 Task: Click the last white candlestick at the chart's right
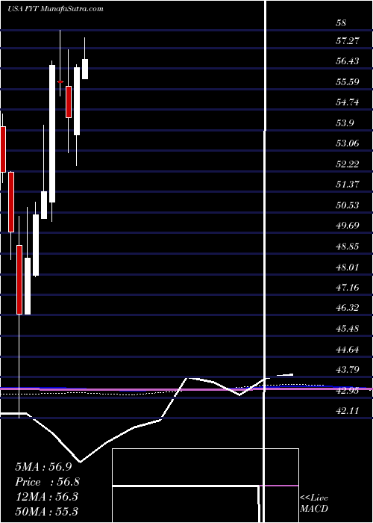pos(85,69)
